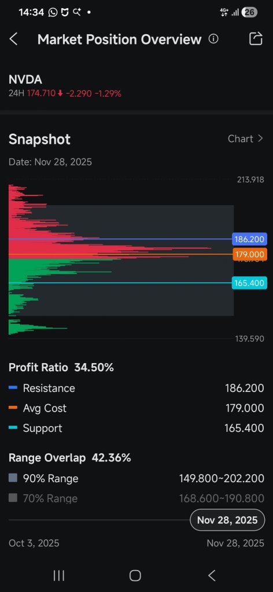This screenshot has height=592, width=273.
Task: Tap the Avg Cost legend label
Action: [45, 408]
